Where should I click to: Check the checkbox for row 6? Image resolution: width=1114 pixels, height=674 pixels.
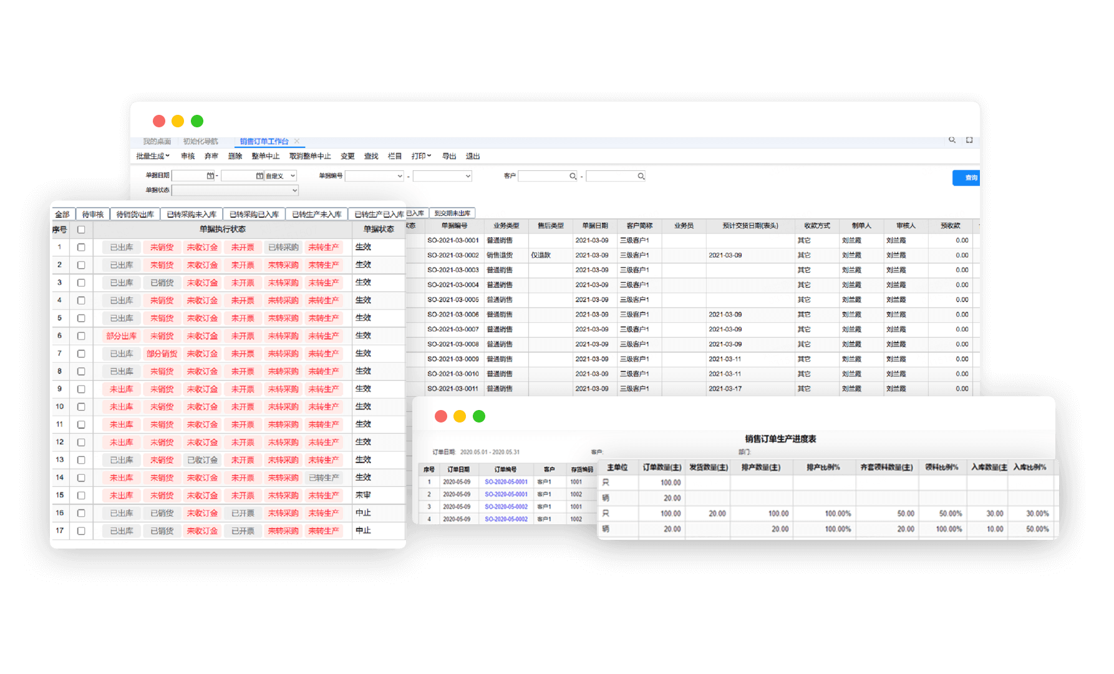(x=81, y=336)
